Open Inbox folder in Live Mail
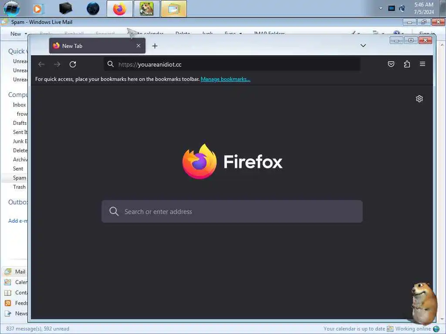This screenshot has height=334, width=446. point(19,105)
